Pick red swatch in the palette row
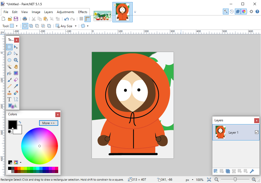Image resolution: width=261 pixels, height=183 pixels. pyautogui.click(x=16, y=168)
